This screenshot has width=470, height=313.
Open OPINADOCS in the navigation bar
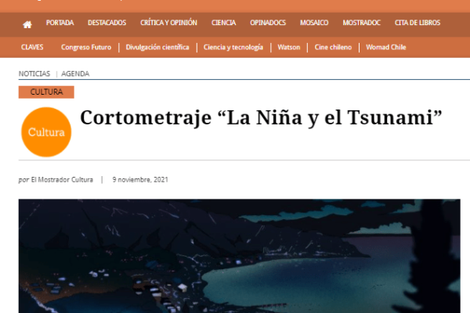(268, 23)
